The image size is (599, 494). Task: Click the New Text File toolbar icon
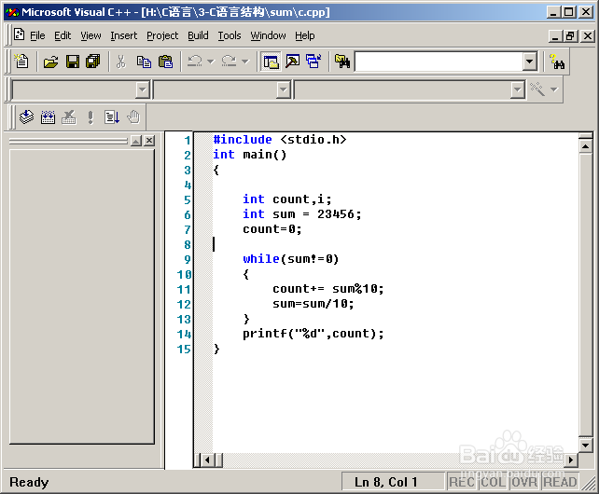tap(21, 62)
